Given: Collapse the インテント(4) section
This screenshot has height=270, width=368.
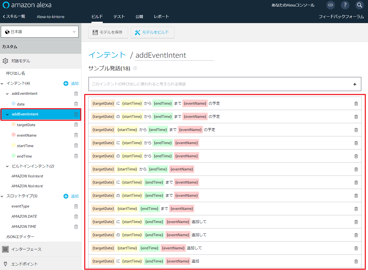Looking at the screenshot, I should pyautogui.click(x=2, y=83).
